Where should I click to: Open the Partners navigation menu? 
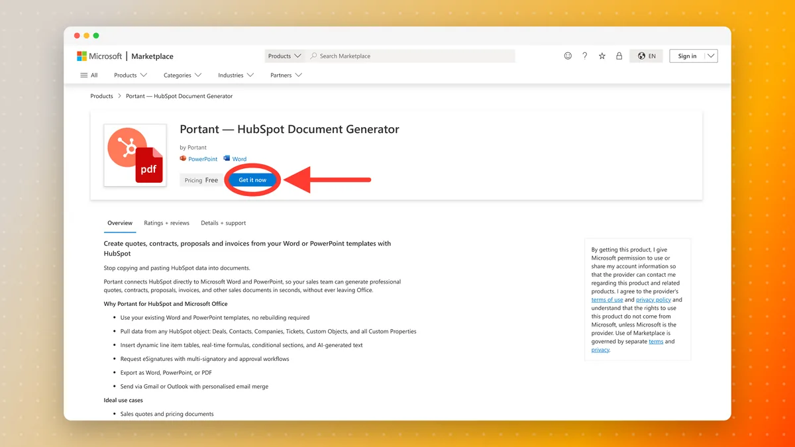(x=286, y=75)
